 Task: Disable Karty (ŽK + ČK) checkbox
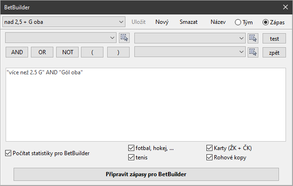[229, 148]
